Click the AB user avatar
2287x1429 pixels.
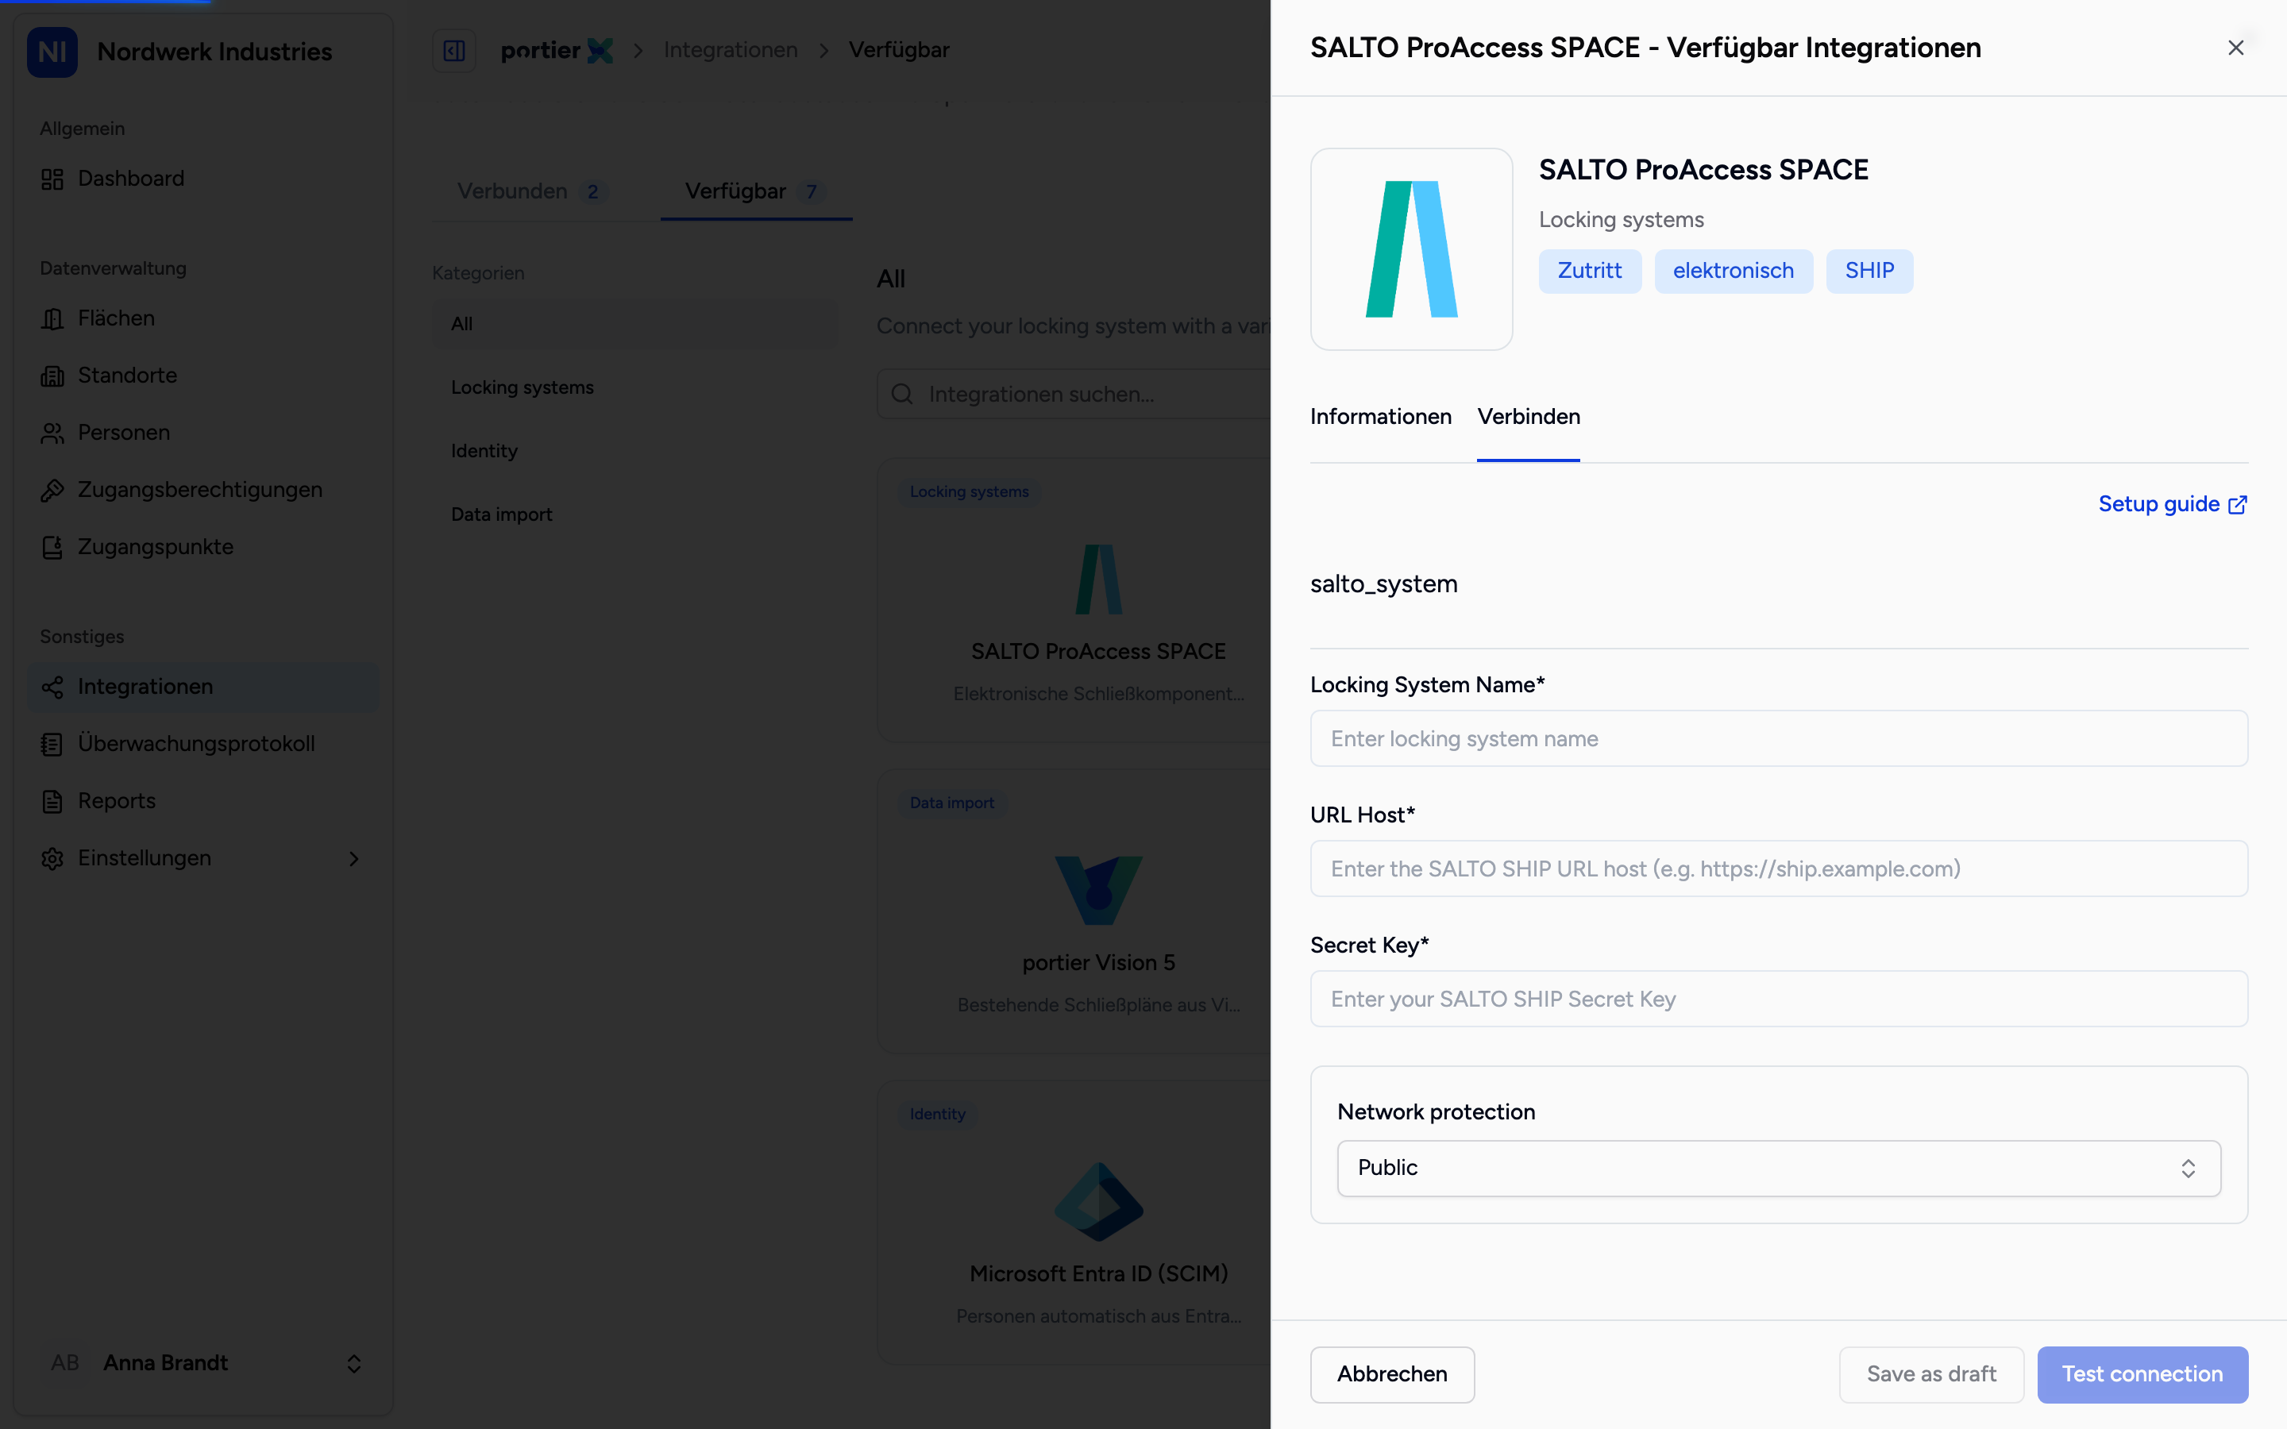click(64, 1363)
